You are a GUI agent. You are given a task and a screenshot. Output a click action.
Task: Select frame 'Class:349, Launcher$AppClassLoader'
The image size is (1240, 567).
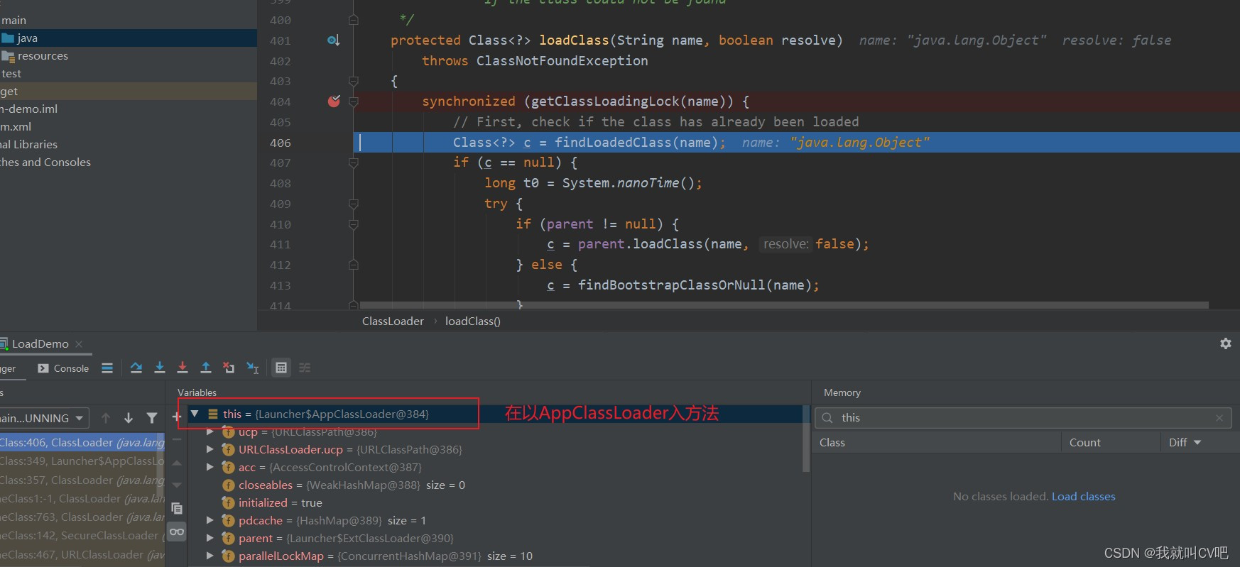pyautogui.click(x=82, y=461)
